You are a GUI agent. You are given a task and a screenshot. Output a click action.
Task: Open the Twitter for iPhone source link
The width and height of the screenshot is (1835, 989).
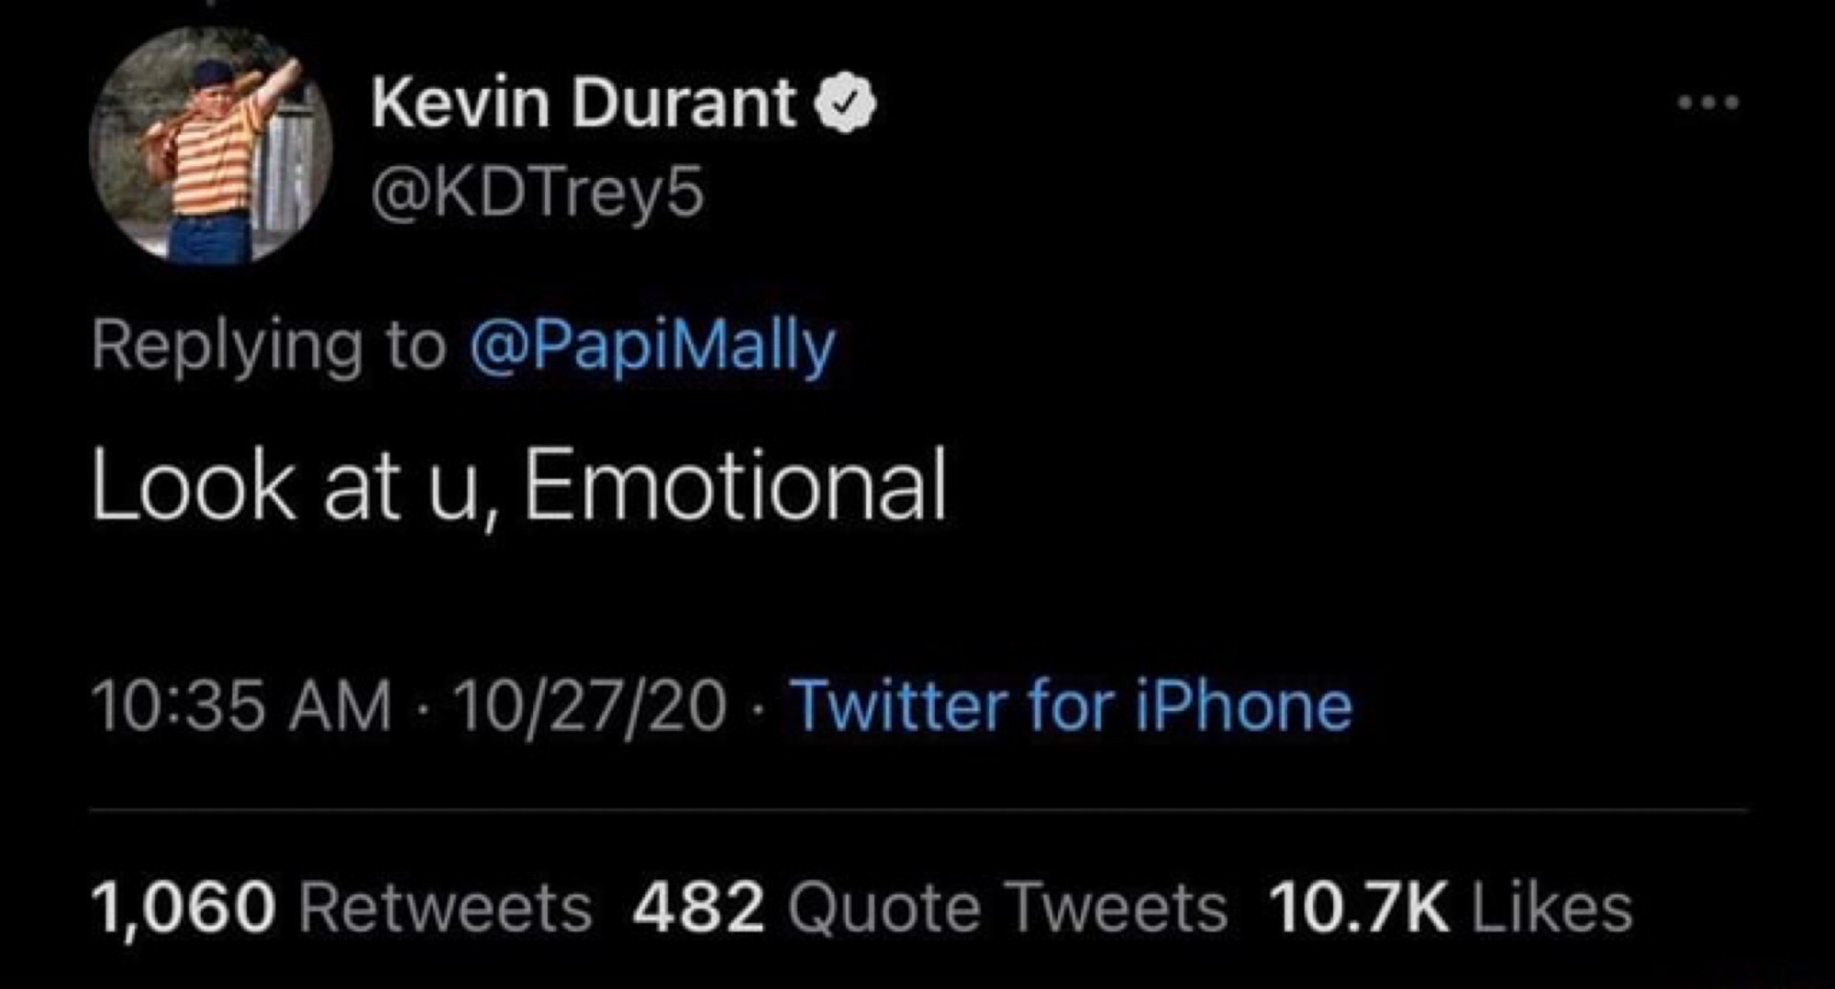pyautogui.click(x=1072, y=706)
